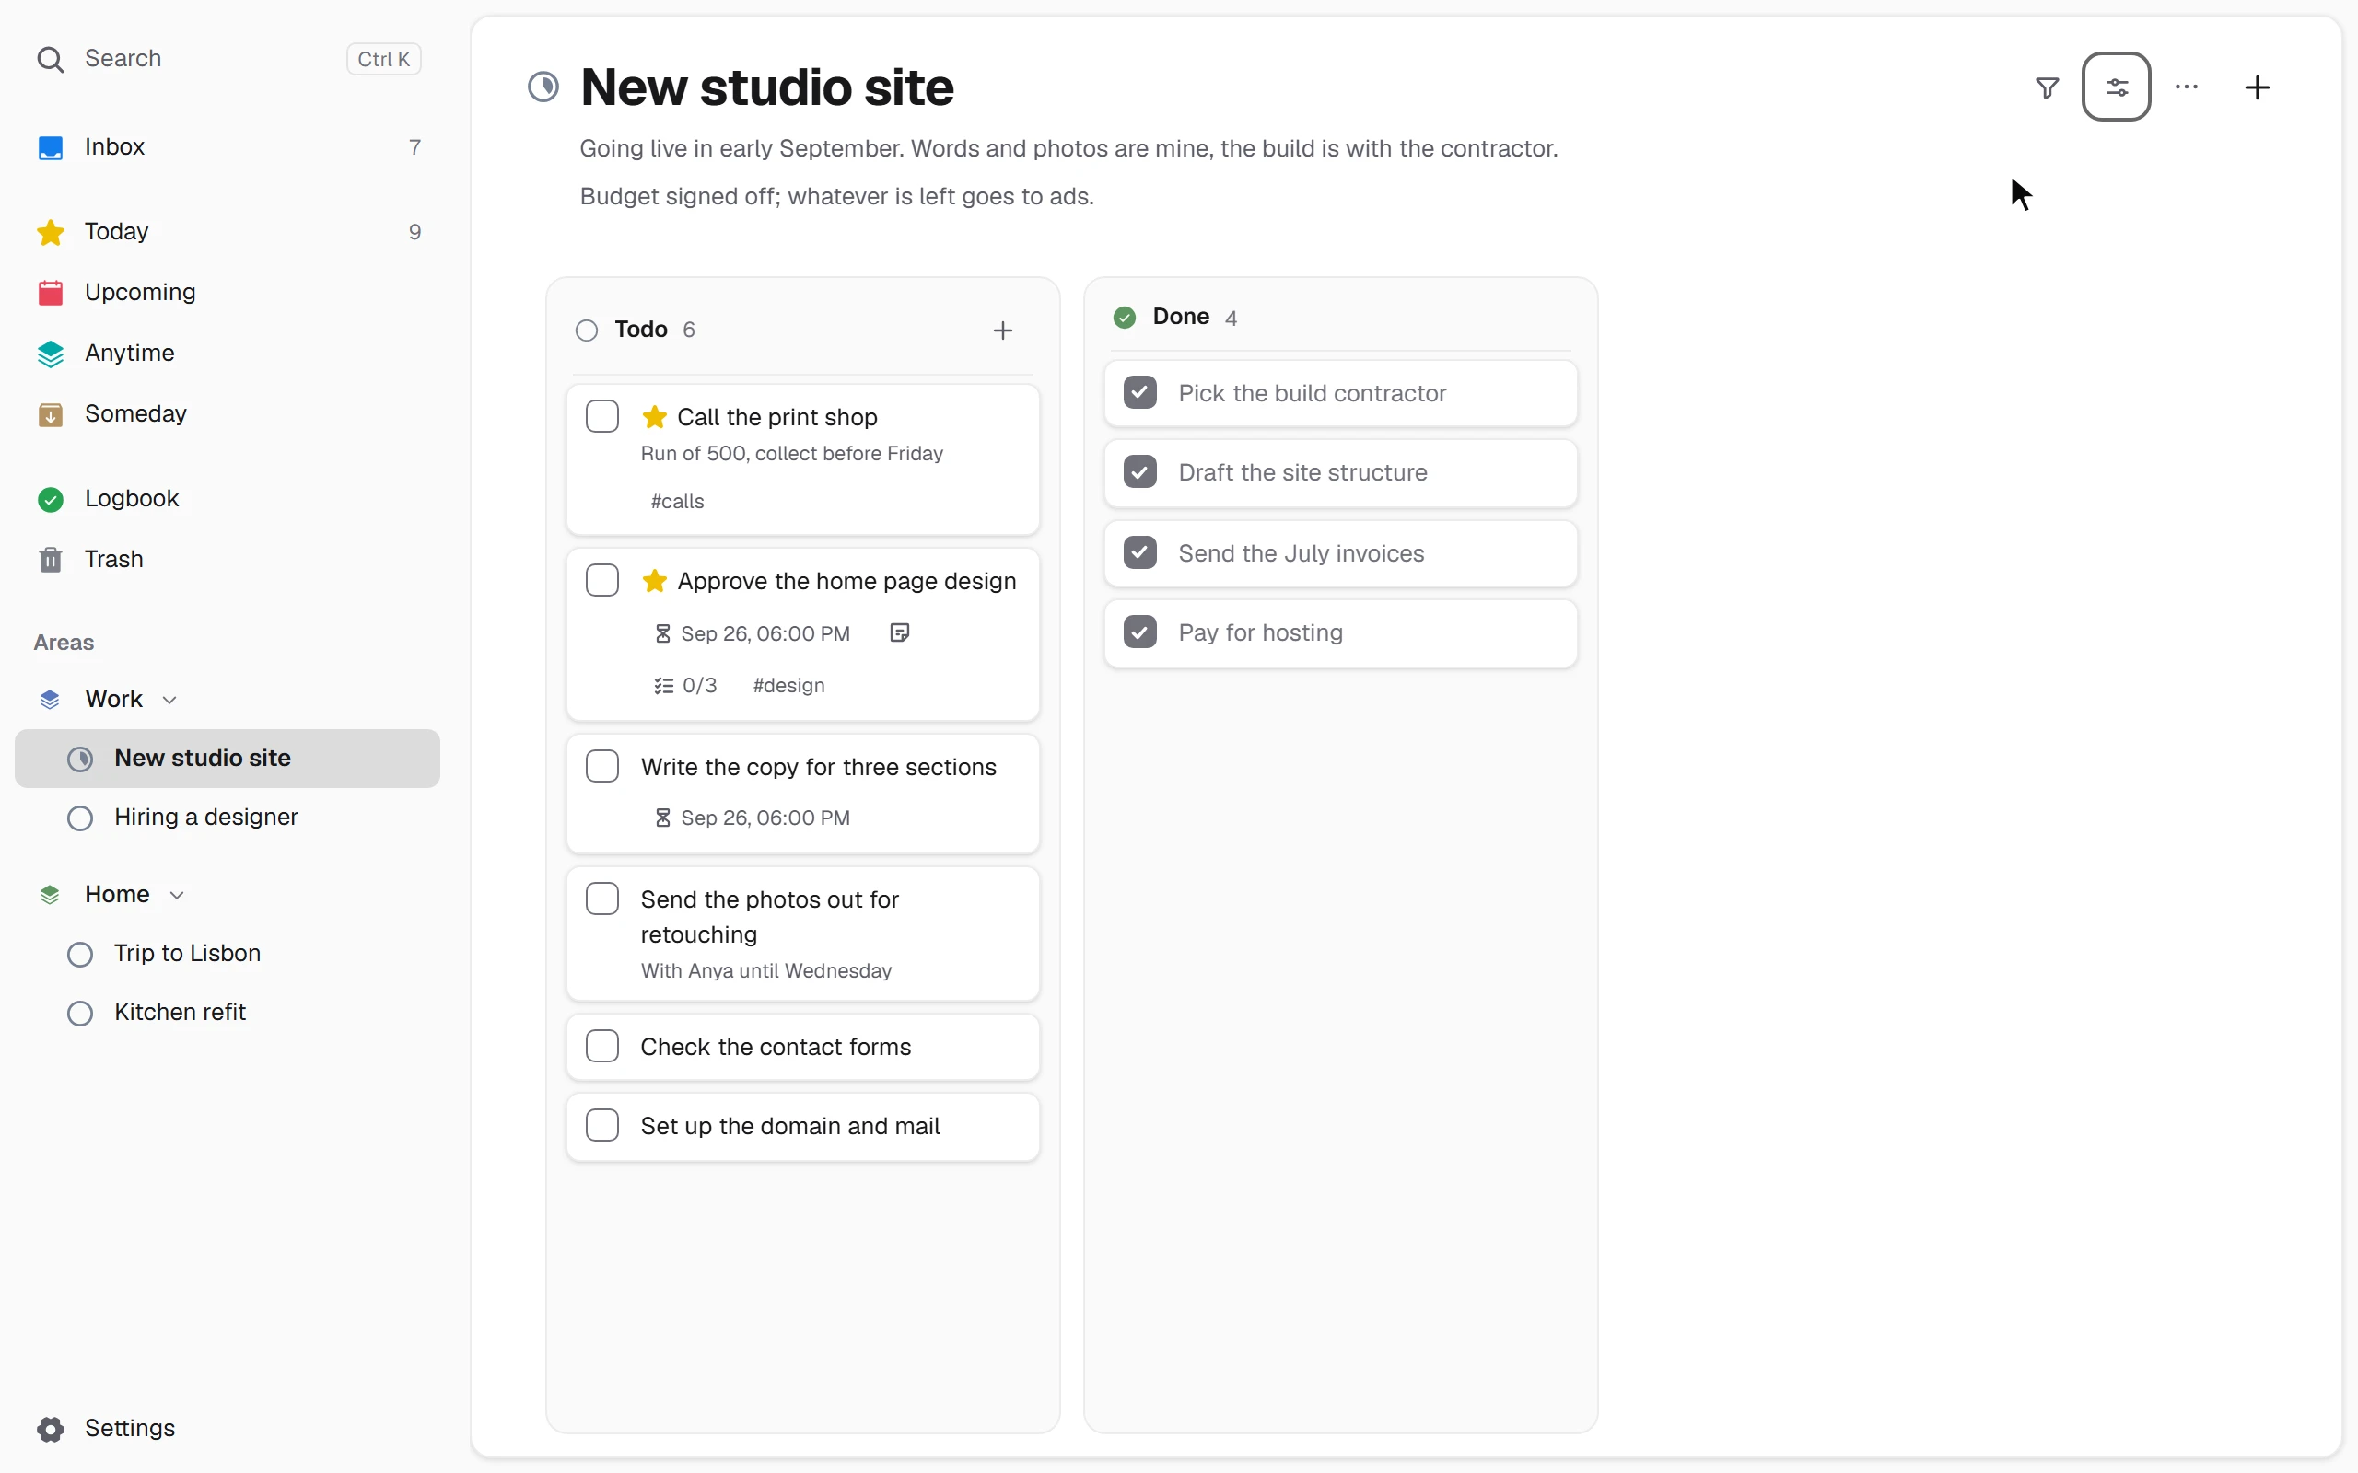Check off Set up the domain and mail
The image size is (2358, 1473).
coord(602,1125)
